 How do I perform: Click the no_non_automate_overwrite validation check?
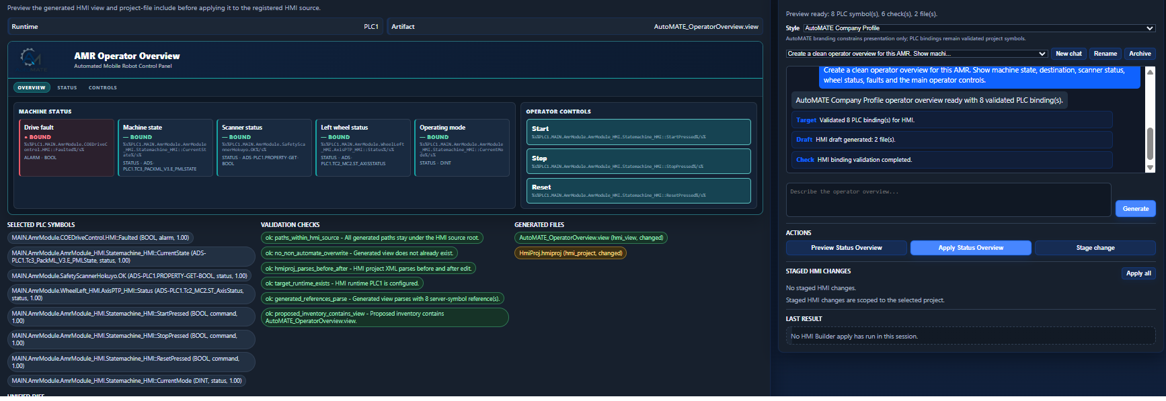pos(359,253)
